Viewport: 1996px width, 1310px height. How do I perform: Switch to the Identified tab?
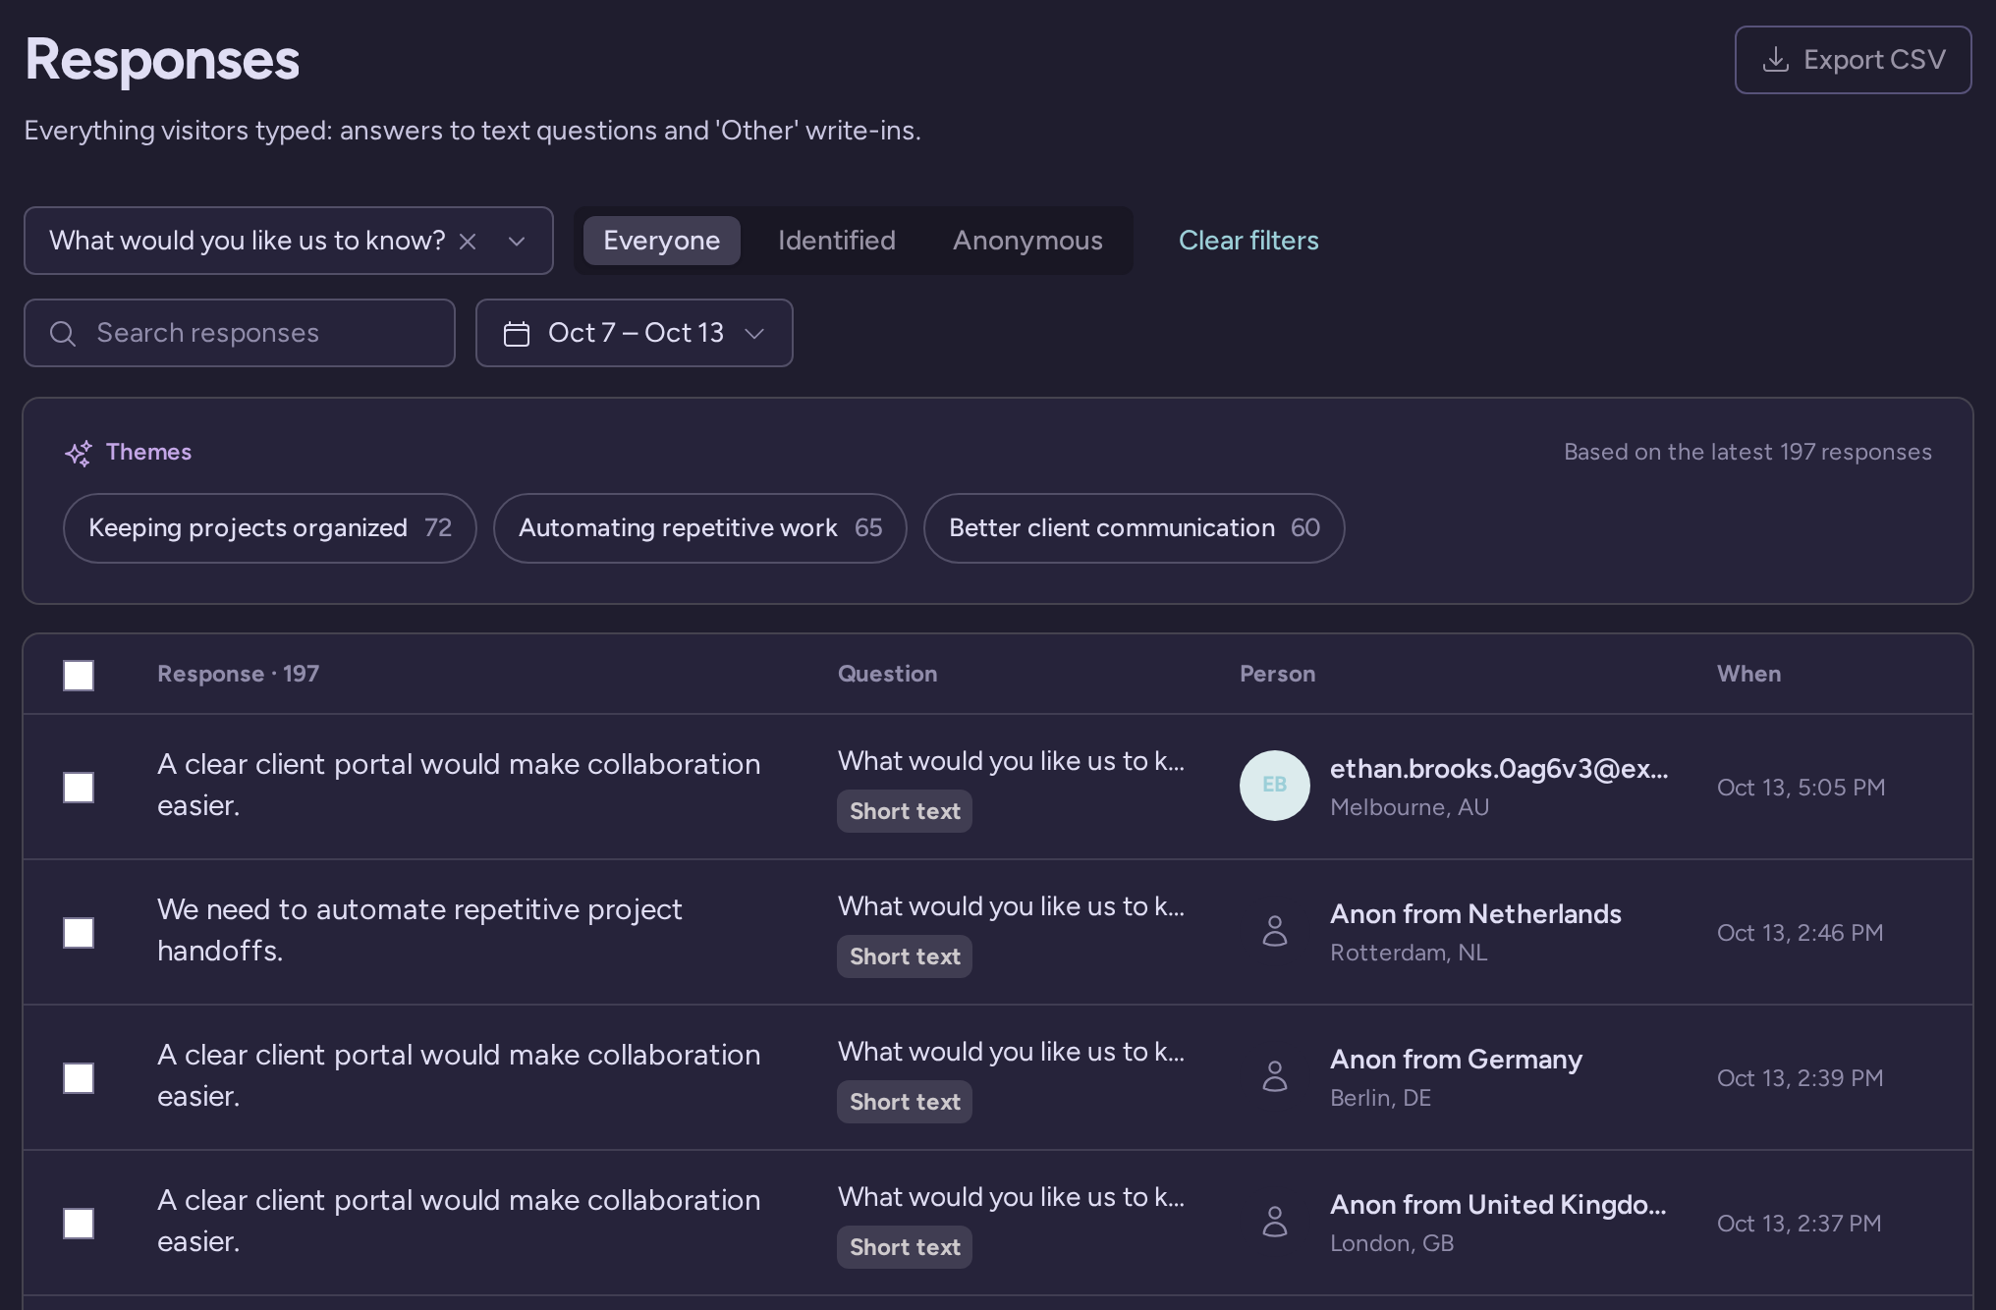837,241
